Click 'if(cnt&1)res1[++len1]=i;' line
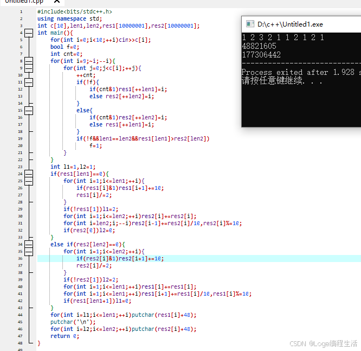The image size is (361, 351). (128, 89)
